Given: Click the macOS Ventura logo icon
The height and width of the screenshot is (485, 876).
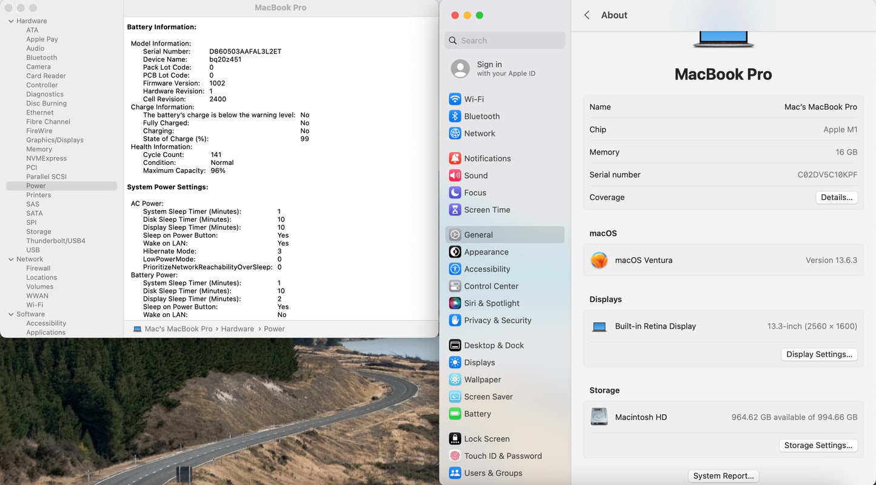Looking at the screenshot, I should pyautogui.click(x=599, y=260).
